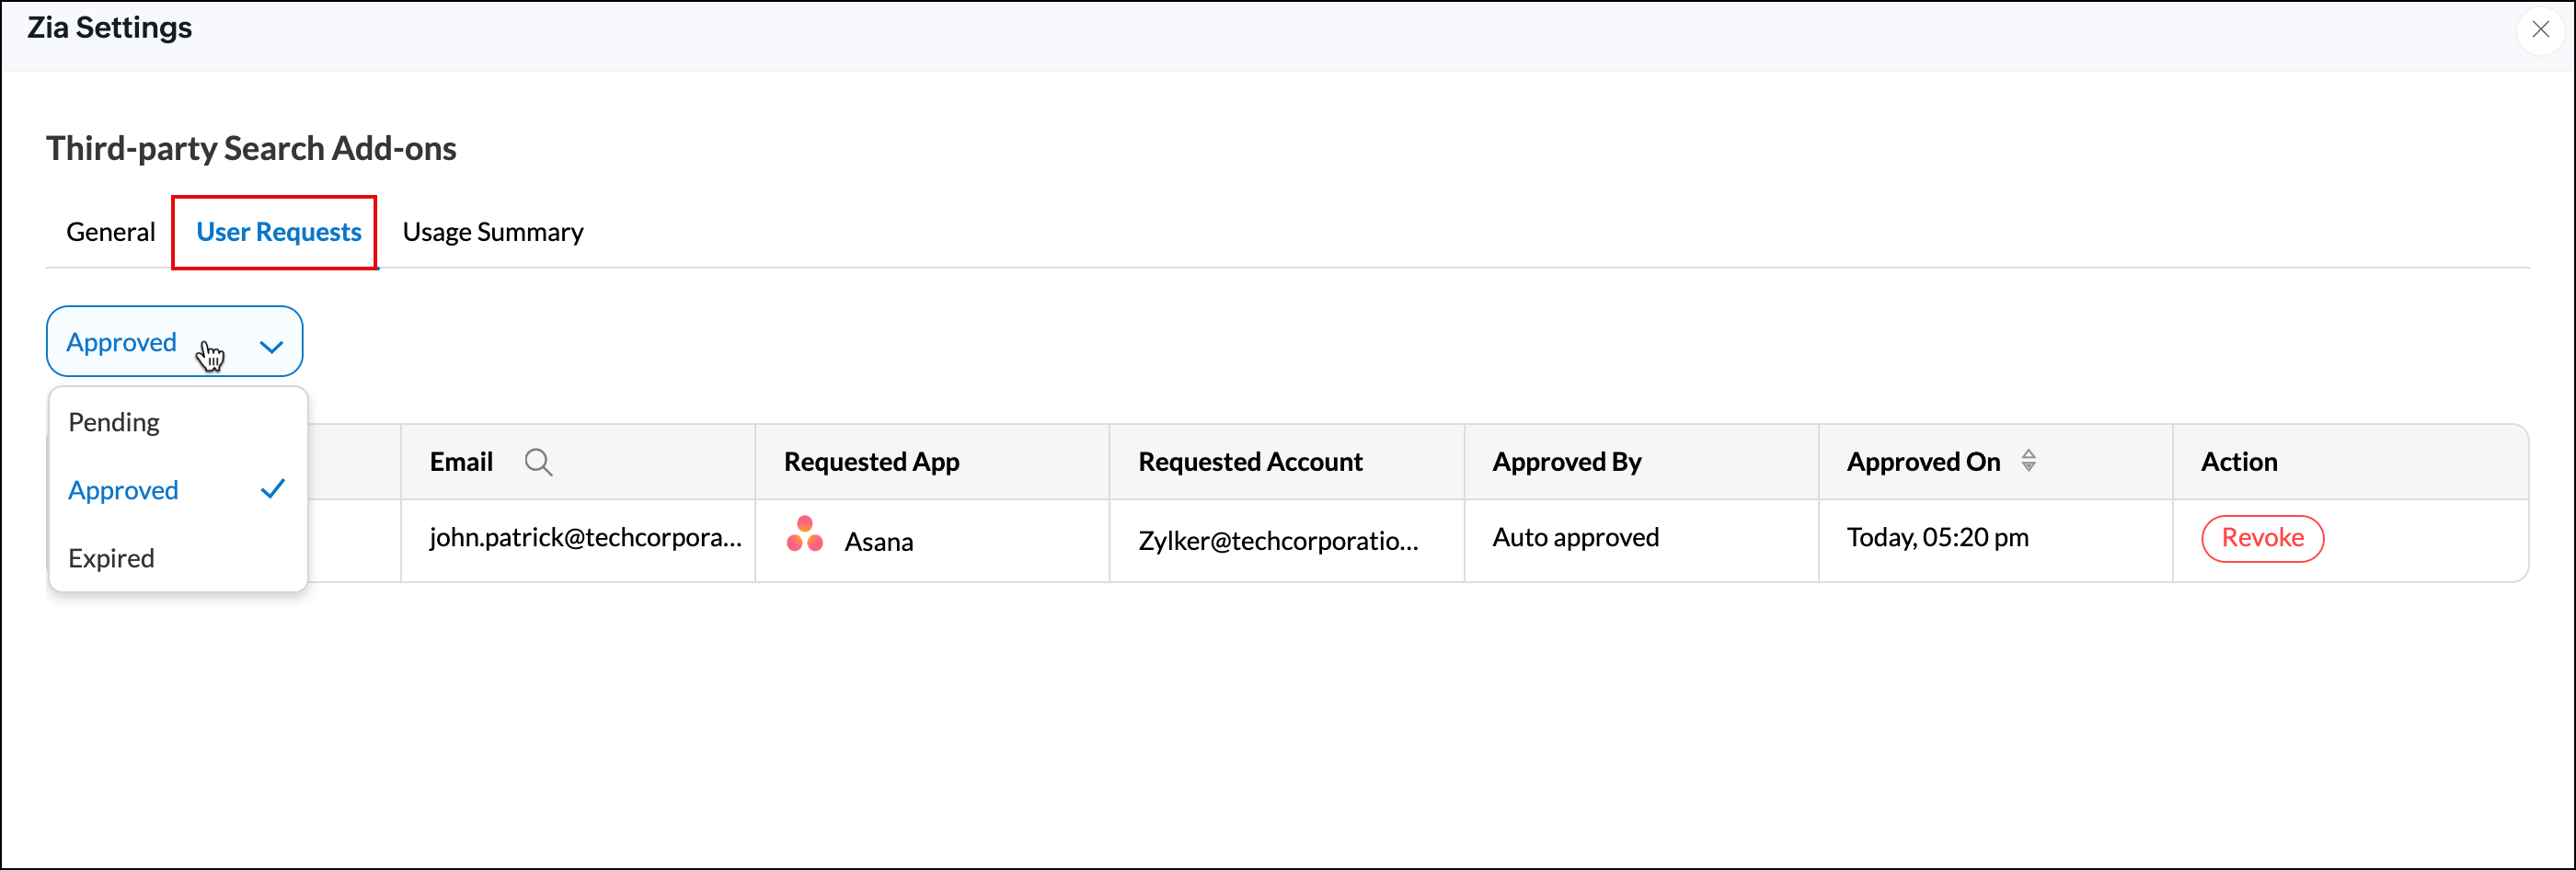Revoke the Asana access request
The image size is (2576, 870).
point(2261,538)
